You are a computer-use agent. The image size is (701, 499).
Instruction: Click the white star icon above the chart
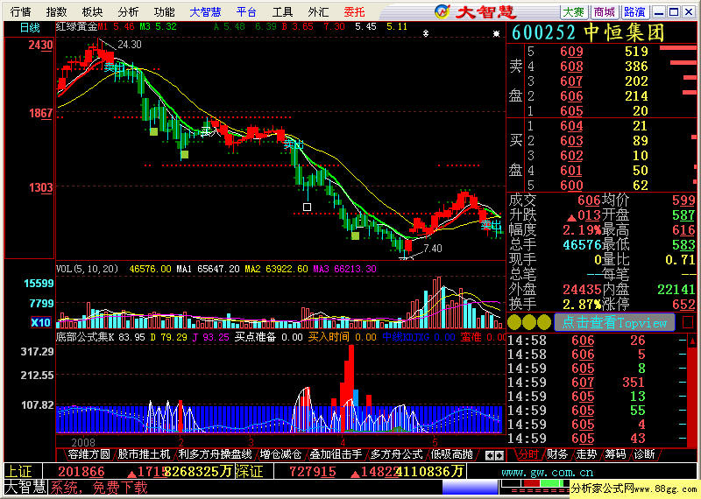point(496,33)
